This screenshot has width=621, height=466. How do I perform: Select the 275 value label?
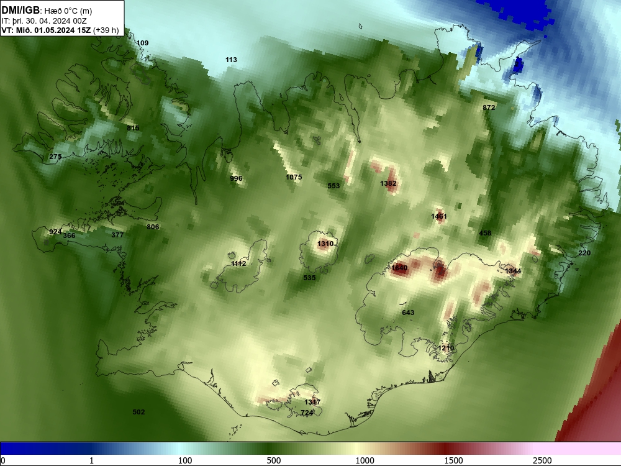click(55, 157)
